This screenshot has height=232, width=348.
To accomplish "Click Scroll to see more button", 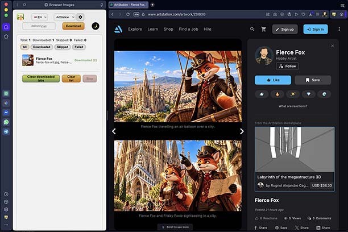I will 175,227.
